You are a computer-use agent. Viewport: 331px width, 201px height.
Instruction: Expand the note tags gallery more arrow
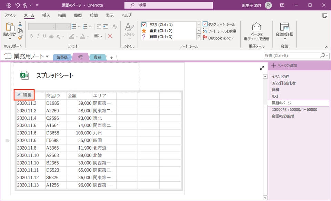(199, 37)
